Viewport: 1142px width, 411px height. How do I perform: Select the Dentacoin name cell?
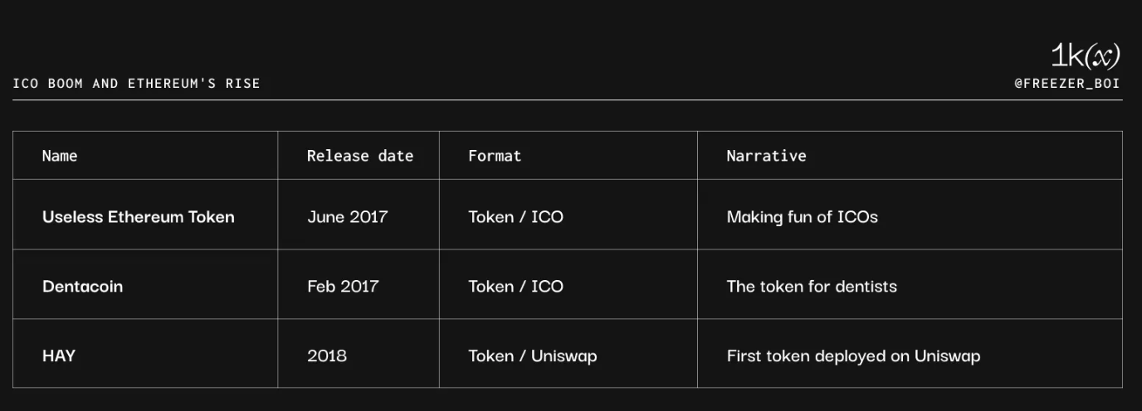tap(82, 287)
